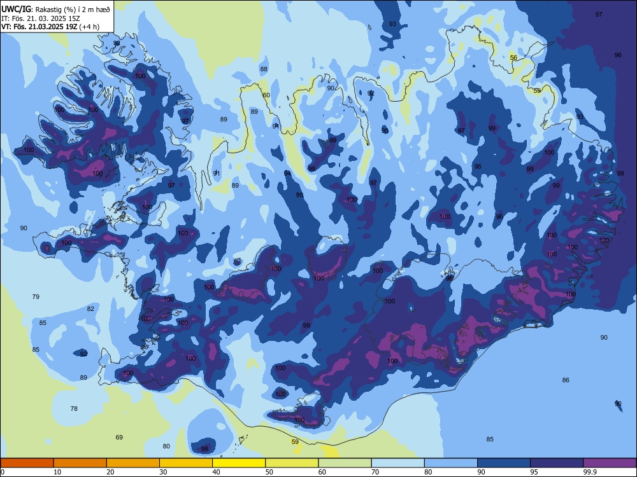
Task: Click the legend tick label '10'
Action: pyautogui.click(x=58, y=472)
